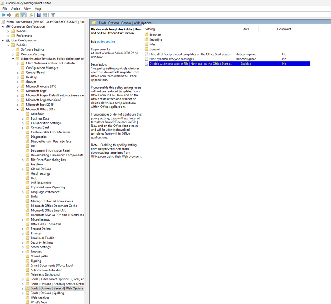Select Office 2016 Converters tree item
This screenshot has height=304, width=331.
tap(46, 224)
